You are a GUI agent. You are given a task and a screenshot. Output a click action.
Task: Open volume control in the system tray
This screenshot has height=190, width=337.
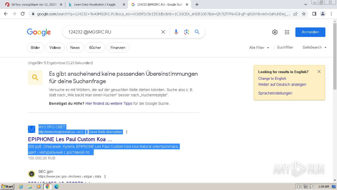point(299,187)
